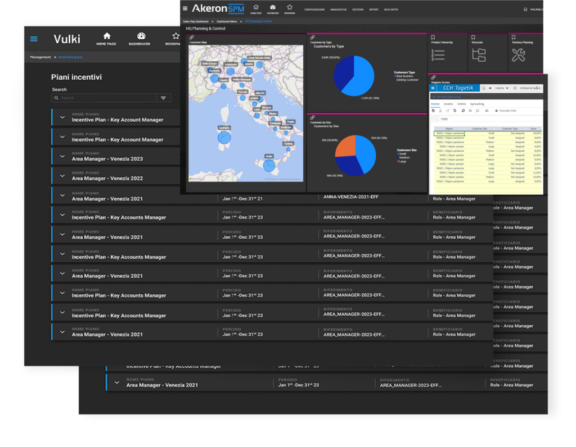The image size is (576, 447).
Task: Switch to the Analisi tab
Action: pos(448,104)
